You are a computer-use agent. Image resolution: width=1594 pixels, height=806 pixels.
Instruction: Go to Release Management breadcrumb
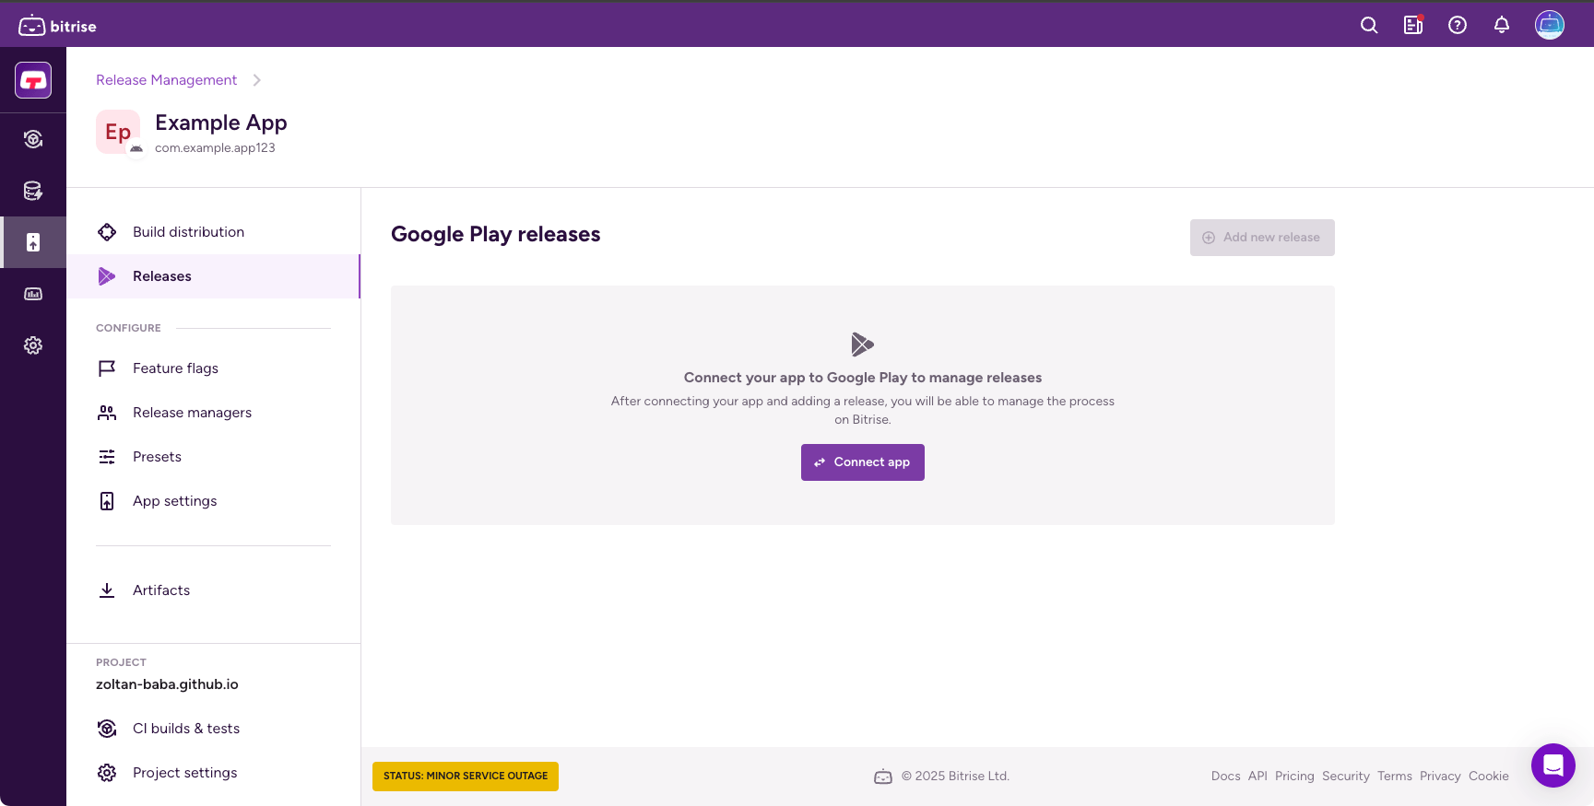click(x=166, y=80)
